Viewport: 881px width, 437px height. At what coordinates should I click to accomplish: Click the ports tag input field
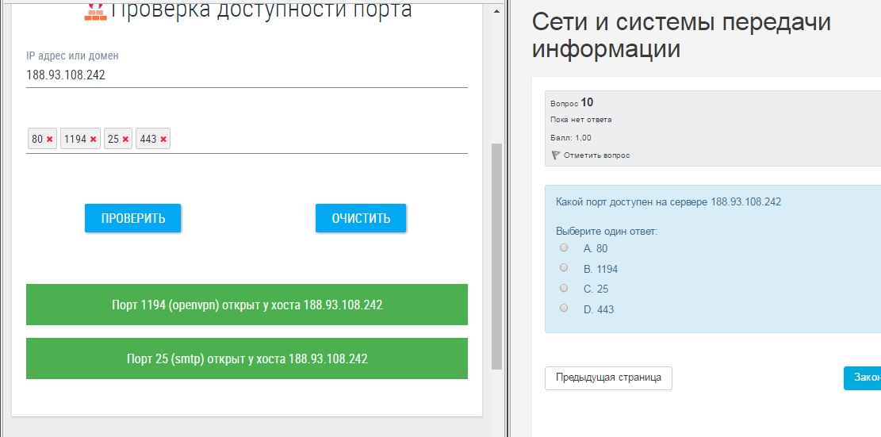click(247, 139)
